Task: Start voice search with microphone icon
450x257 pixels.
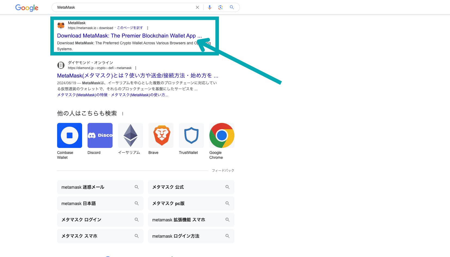Action: 209,8
